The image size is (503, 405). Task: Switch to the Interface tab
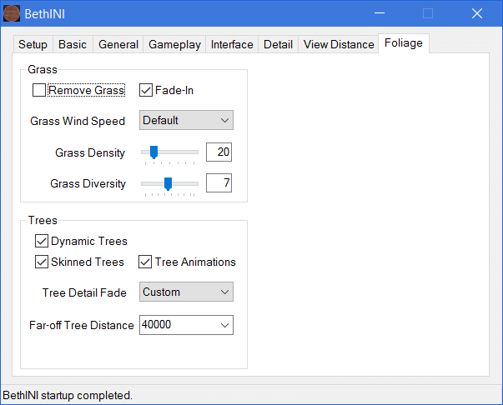pyautogui.click(x=232, y=45)
